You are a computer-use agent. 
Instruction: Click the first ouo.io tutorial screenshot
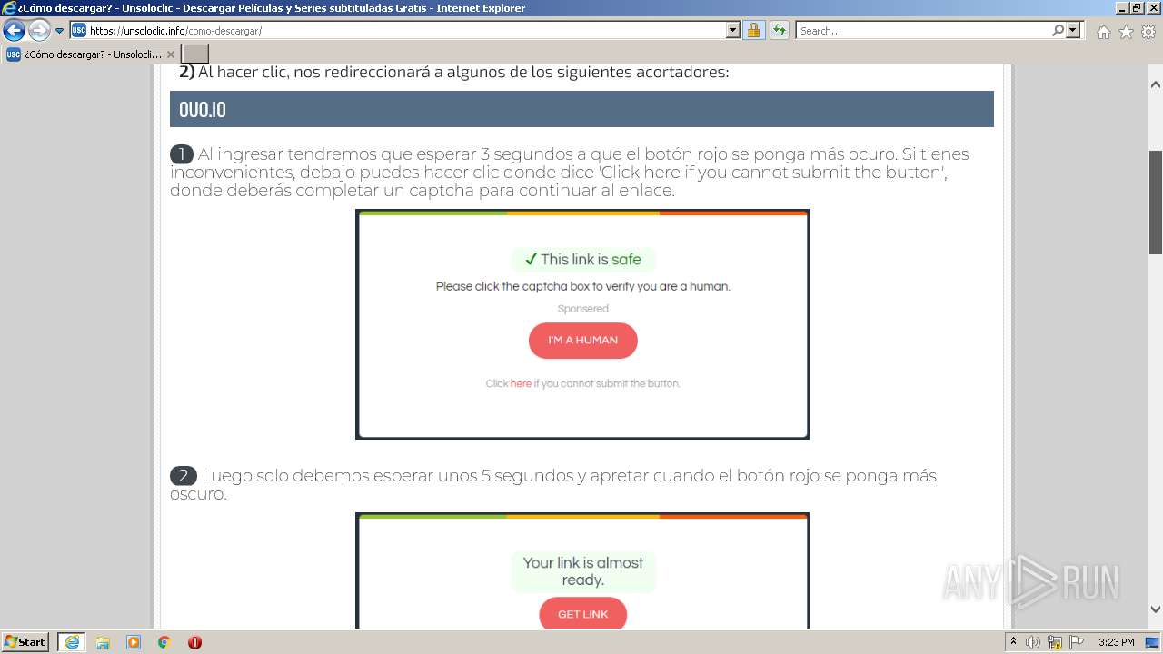pyautogui.click(x=582, y=324)
